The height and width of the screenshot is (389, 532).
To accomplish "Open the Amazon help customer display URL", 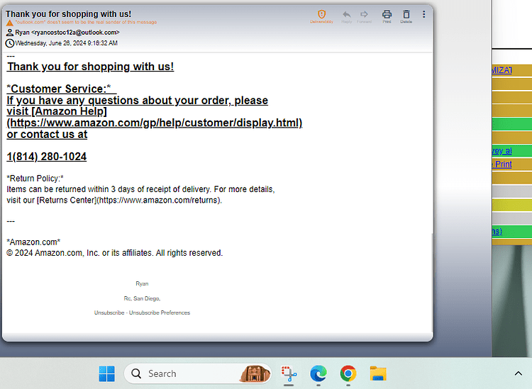I will [155, 123].
